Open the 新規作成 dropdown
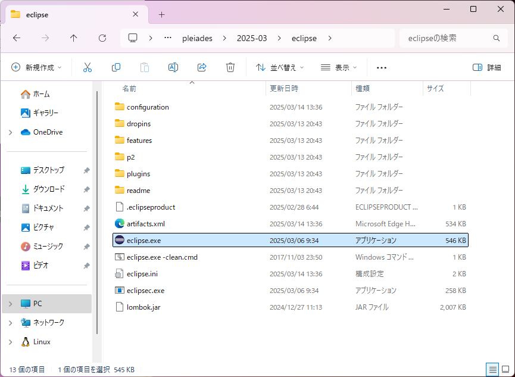 (x=36, y=67)
